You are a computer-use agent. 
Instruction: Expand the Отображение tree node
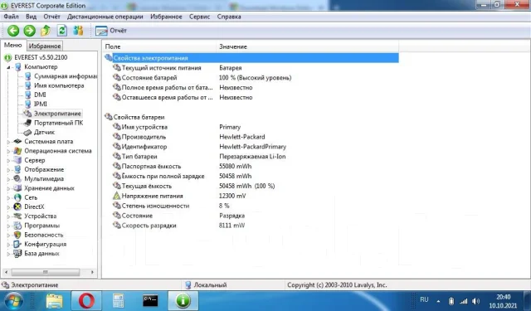(x=8, y=169)
